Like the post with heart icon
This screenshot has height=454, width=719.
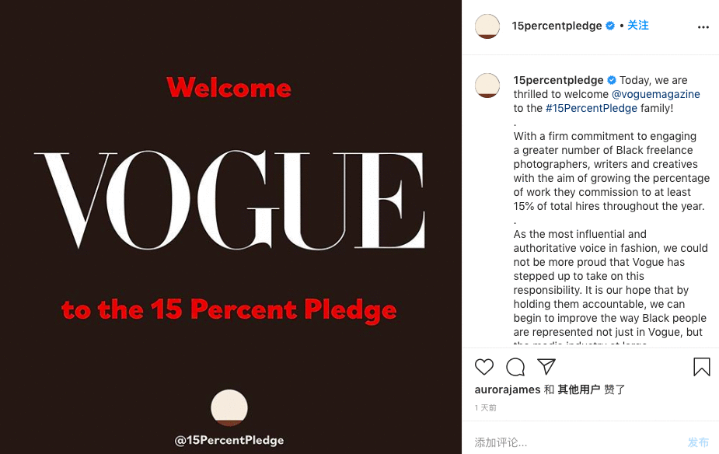coord(483,367)
